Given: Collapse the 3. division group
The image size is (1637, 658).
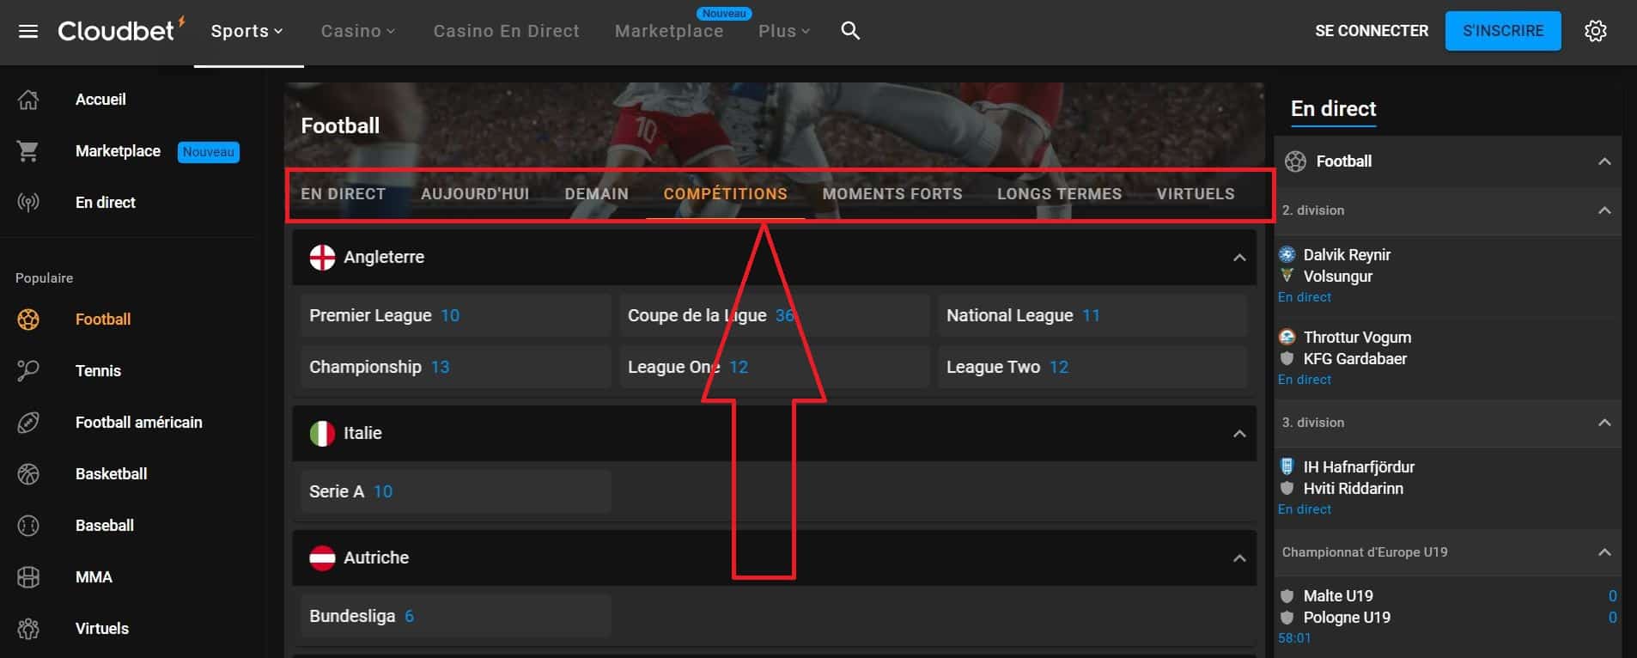Looking at the screenshot, I should click(1604, 423).
